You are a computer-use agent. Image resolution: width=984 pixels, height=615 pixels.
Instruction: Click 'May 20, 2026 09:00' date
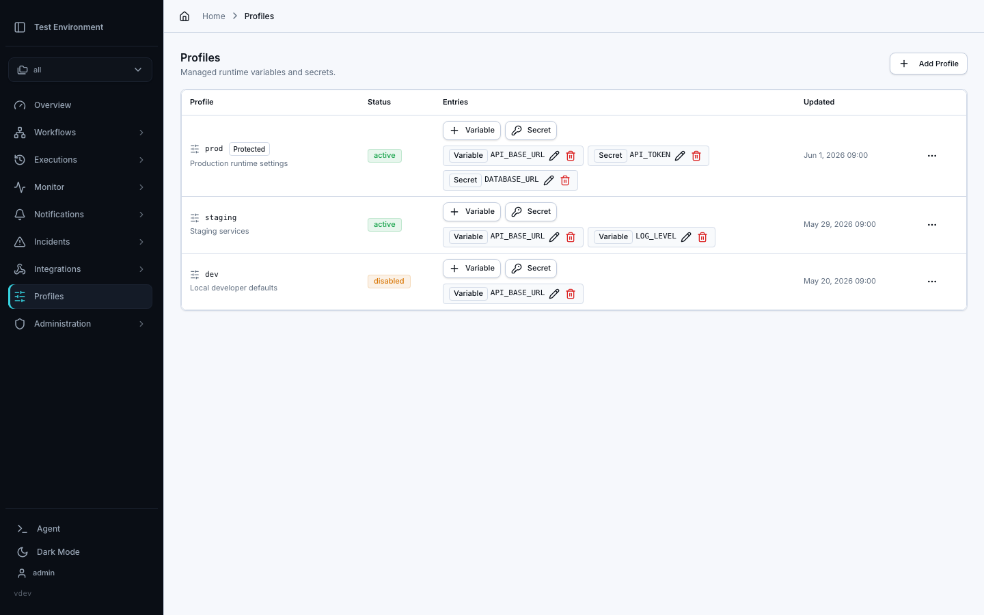(x=840, y=282)
